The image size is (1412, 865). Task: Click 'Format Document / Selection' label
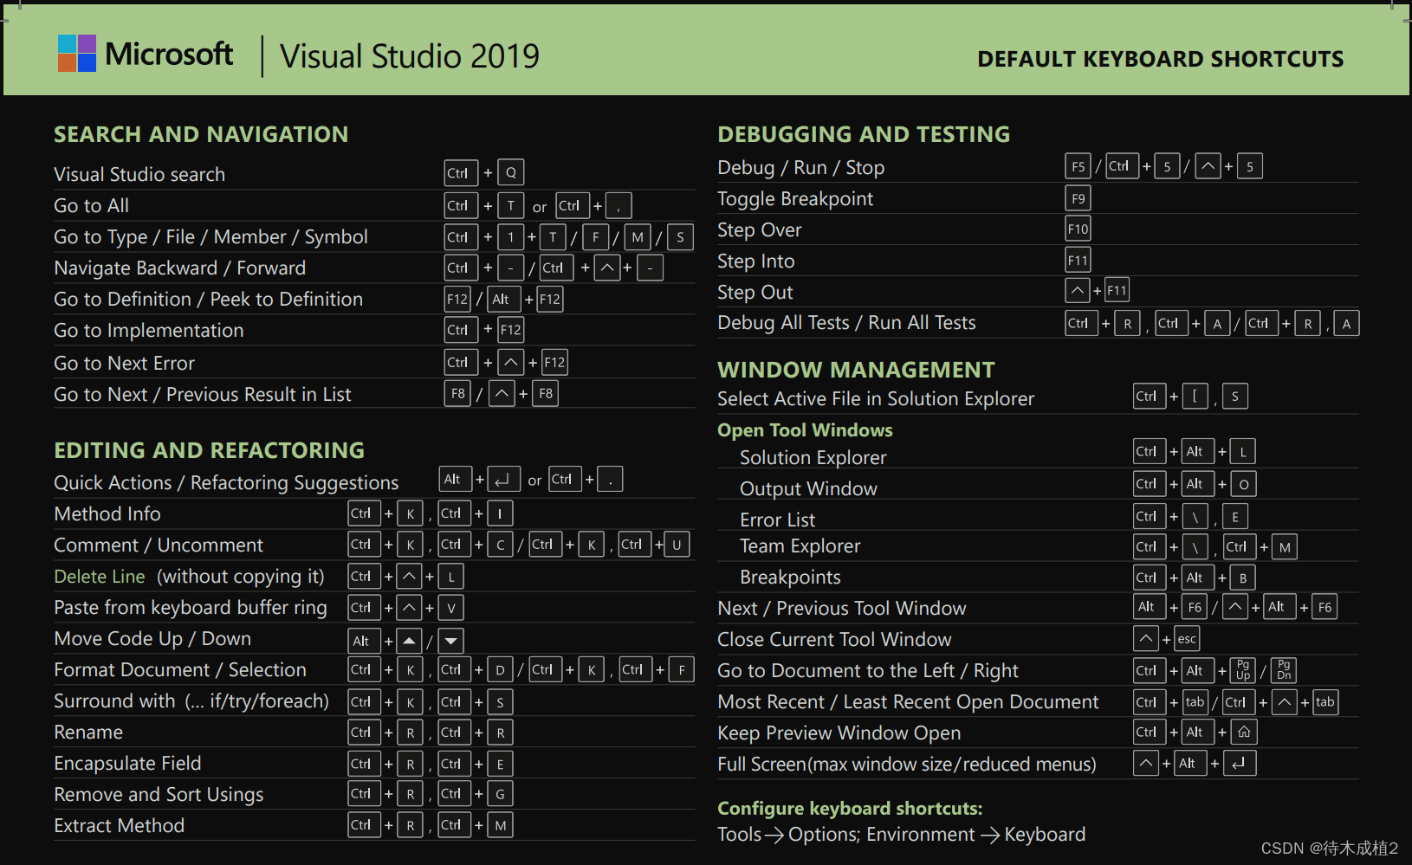(x=179, y=670)
